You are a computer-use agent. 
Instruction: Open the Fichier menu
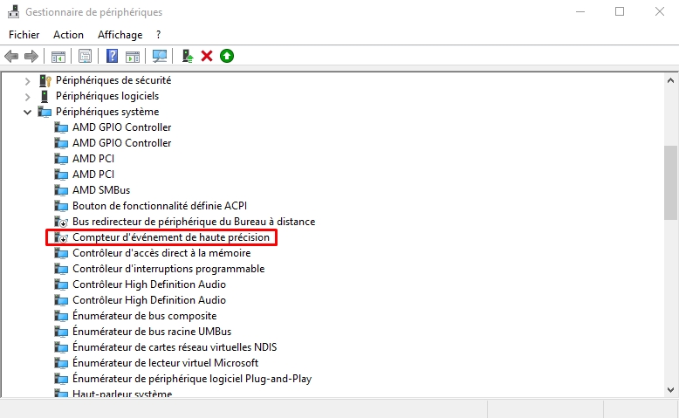click(24, 35)
